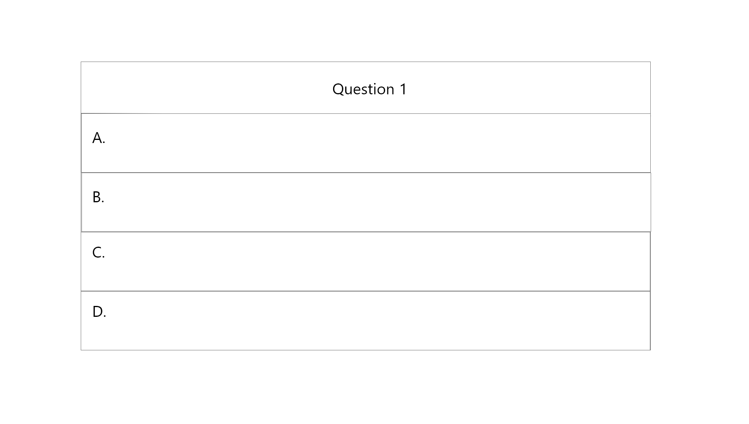Viewport: 749px width, 424px height.
Task: Click the letter label B.
Action: pos(98,197)
